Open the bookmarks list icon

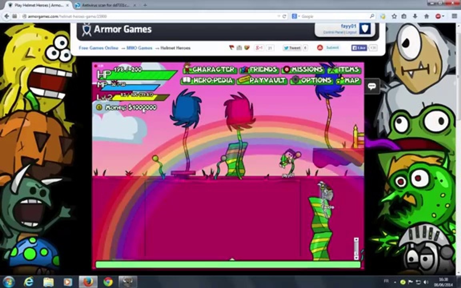tap(404, 16)
